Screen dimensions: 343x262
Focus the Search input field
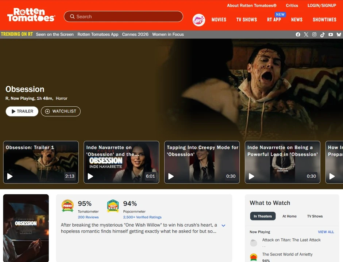coord(123,17)
